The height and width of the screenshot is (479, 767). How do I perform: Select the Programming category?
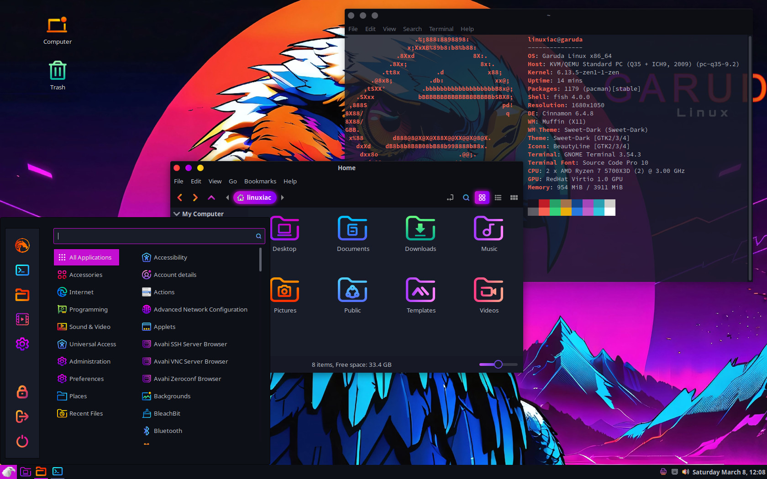[86, 309]
